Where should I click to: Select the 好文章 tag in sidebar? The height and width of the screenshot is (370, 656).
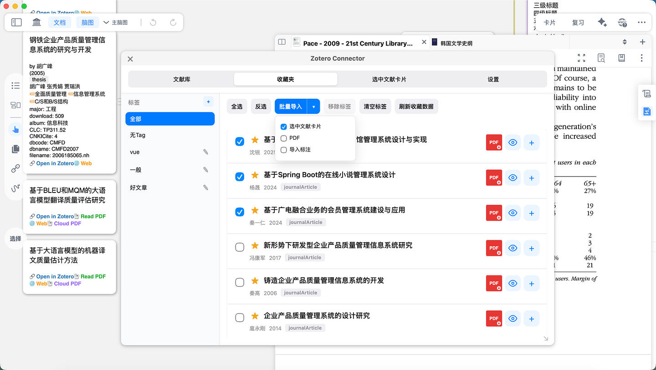pos(138,188)
